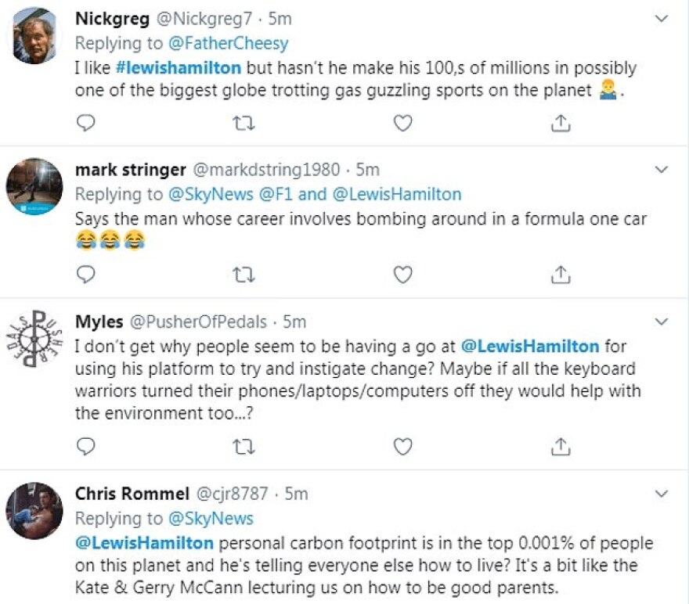Reply to Myles's tweet about keyboard warriors
The image size is (689, 604).
(88, 446)
